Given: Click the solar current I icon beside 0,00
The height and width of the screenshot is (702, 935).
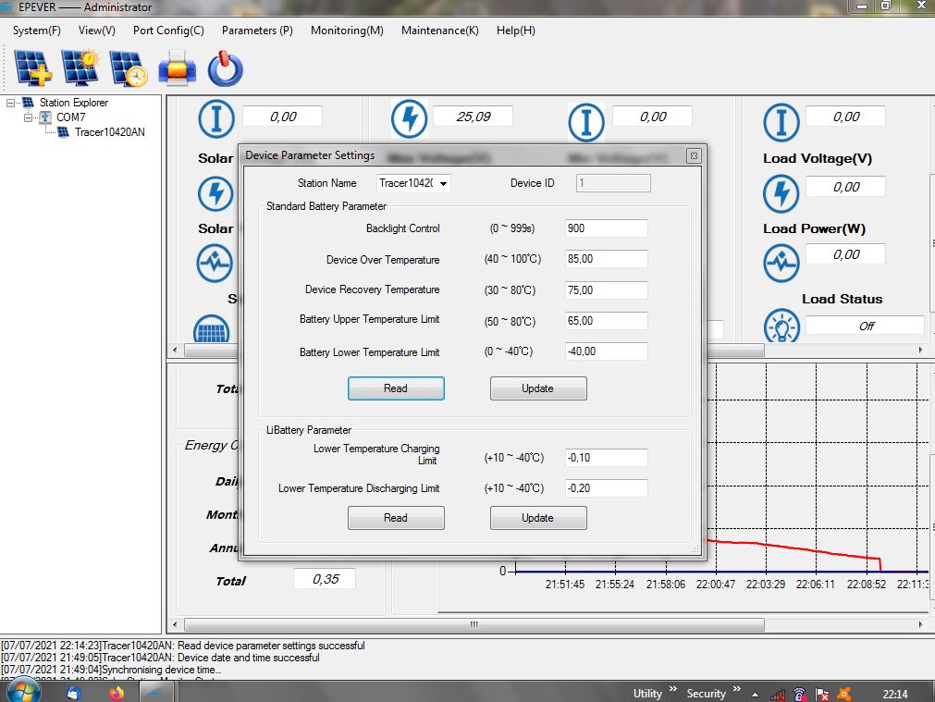Looking at the screenshot, I should [215, 118].
